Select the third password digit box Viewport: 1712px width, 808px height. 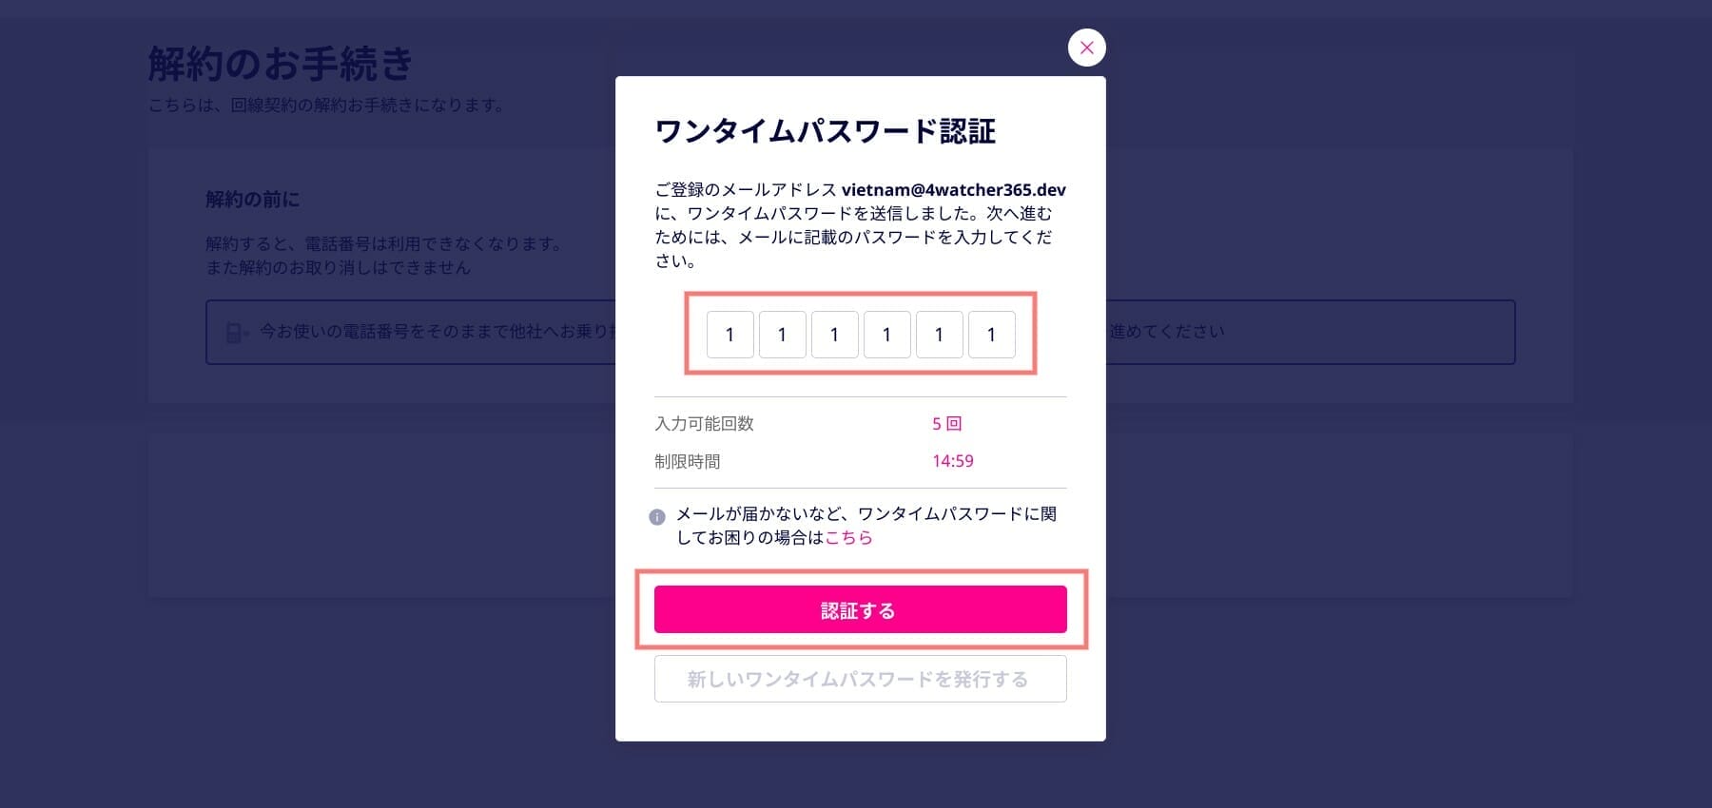tap(835, 335)
